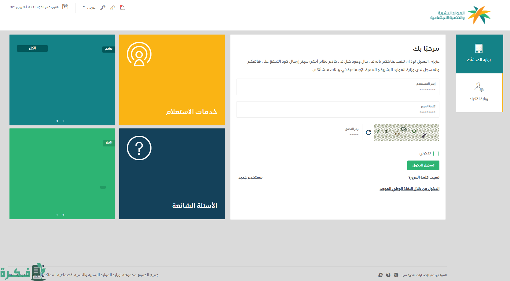Toggle the تذكرني remember me checkbox
This screenshot has height=281, width=510.
click(436, 153)
